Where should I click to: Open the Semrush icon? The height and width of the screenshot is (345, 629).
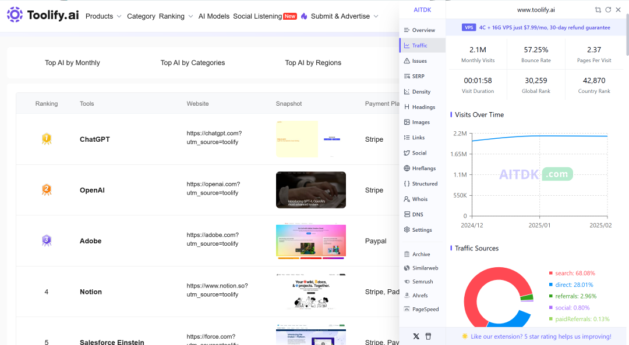(x=407, y=282)
